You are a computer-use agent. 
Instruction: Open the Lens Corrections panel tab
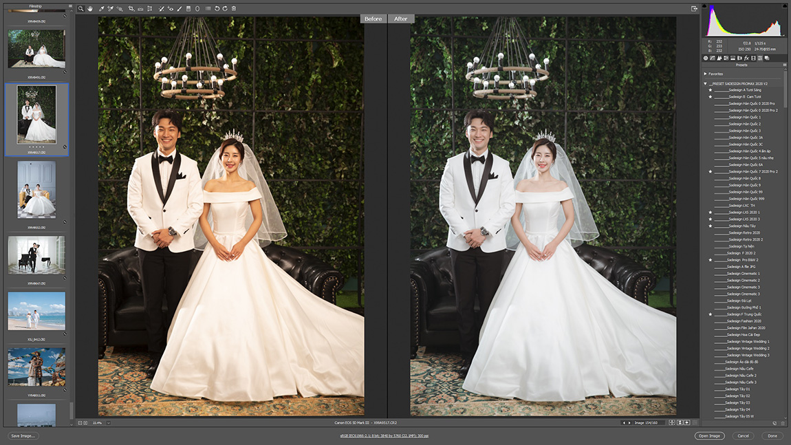pos(739,58)
